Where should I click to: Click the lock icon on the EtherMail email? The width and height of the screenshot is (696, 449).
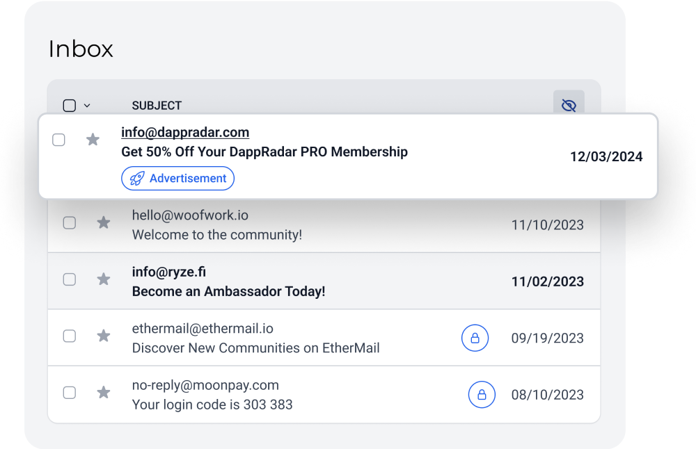[475, 338]
